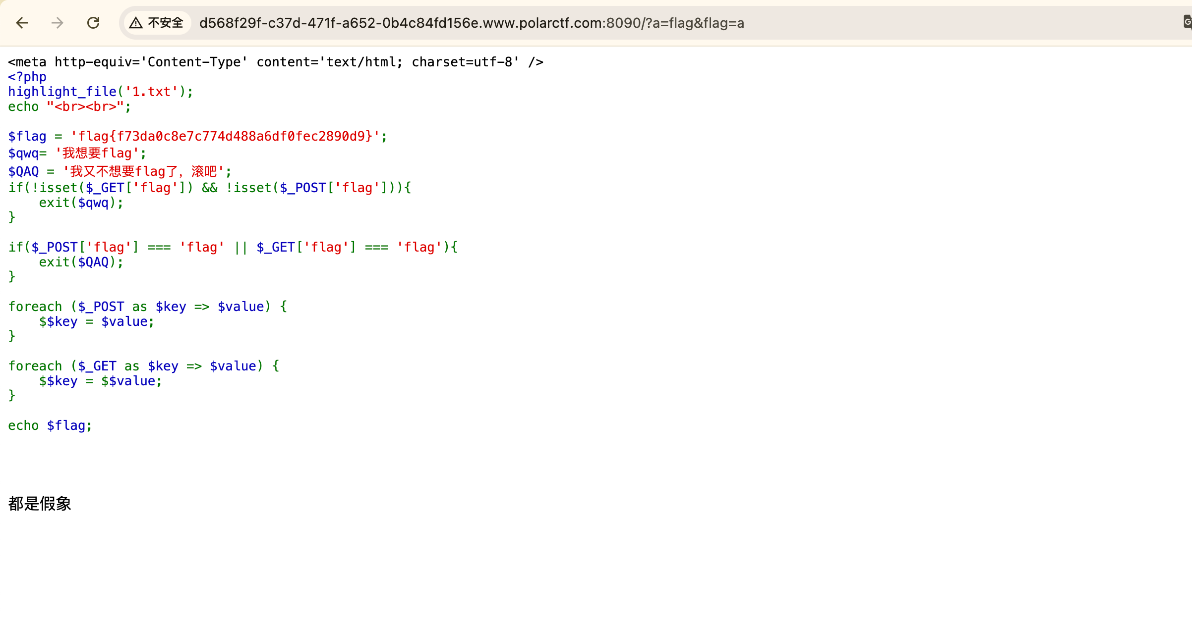Click the polarctf URL in address bar
This screenshot has width=1192, height=624.
[x=471, y=23]
